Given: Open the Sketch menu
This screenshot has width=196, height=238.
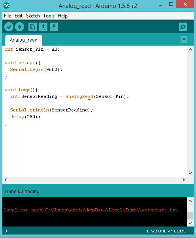Looking at the screenshot, I should [x=33, y=16].
